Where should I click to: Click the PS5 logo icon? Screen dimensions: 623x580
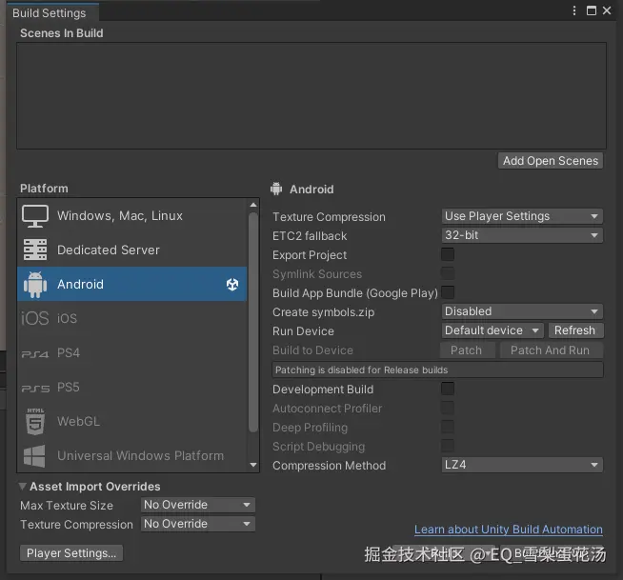pyautogui.click(x=35, y=389)
